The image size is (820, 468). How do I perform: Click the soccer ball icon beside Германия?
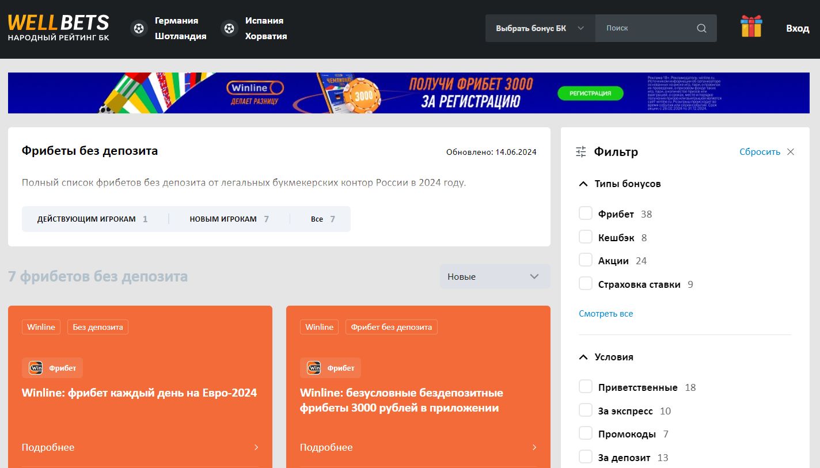[139, 28]
